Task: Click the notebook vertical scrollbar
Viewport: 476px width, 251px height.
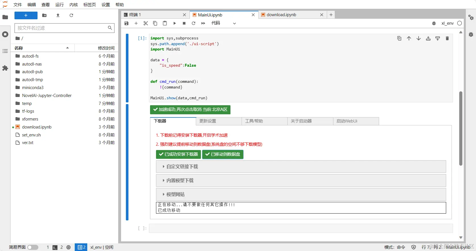Action: point(461,128)
